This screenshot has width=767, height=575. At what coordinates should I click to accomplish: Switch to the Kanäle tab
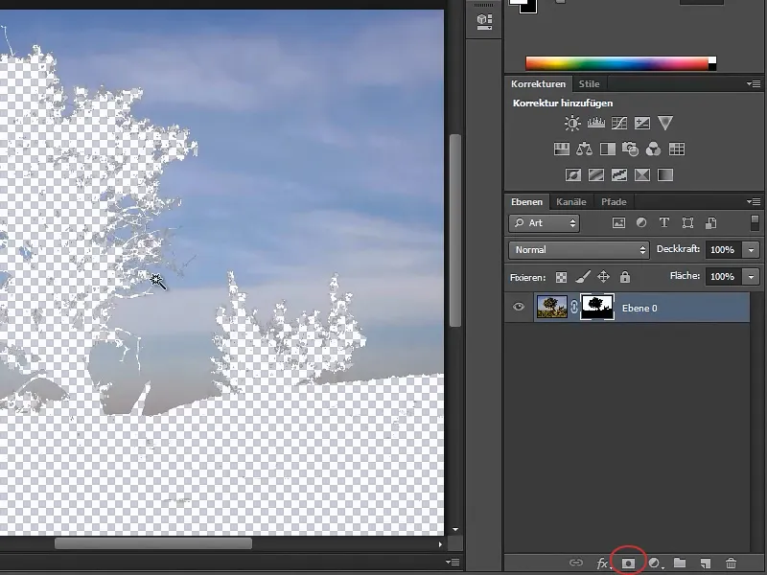point(570,202)
